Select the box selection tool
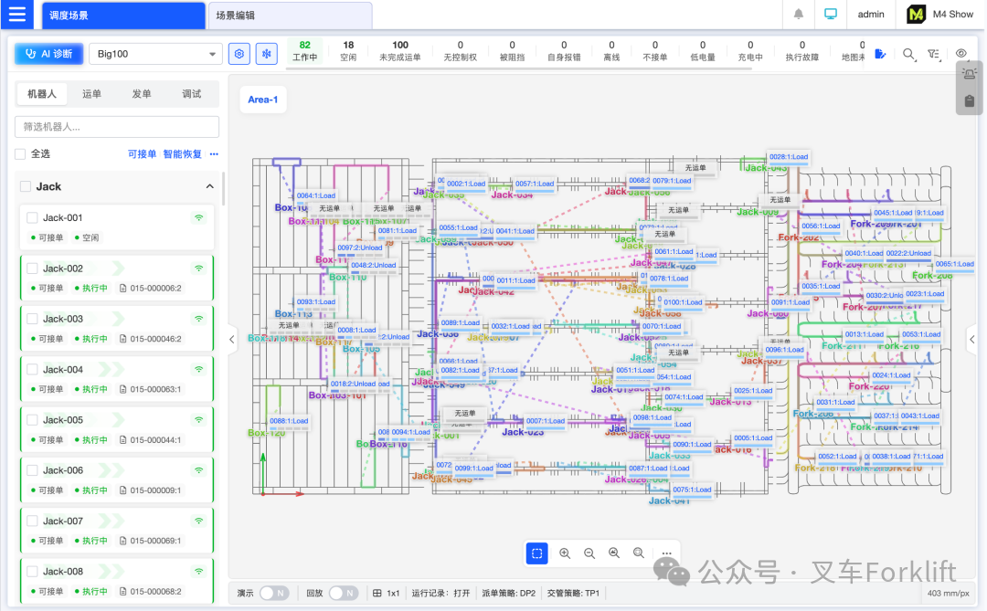The image size is (987, 611). pyautogui.click(x=537, y=553)
